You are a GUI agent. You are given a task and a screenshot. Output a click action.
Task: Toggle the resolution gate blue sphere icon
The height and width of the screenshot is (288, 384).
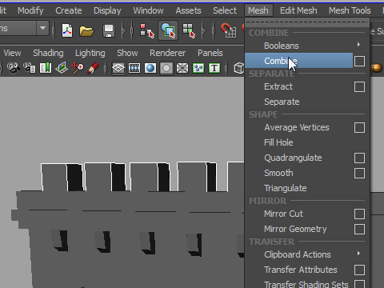150,68
